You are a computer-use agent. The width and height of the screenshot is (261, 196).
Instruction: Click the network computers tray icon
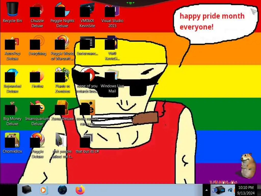click(x=219, y=190)
